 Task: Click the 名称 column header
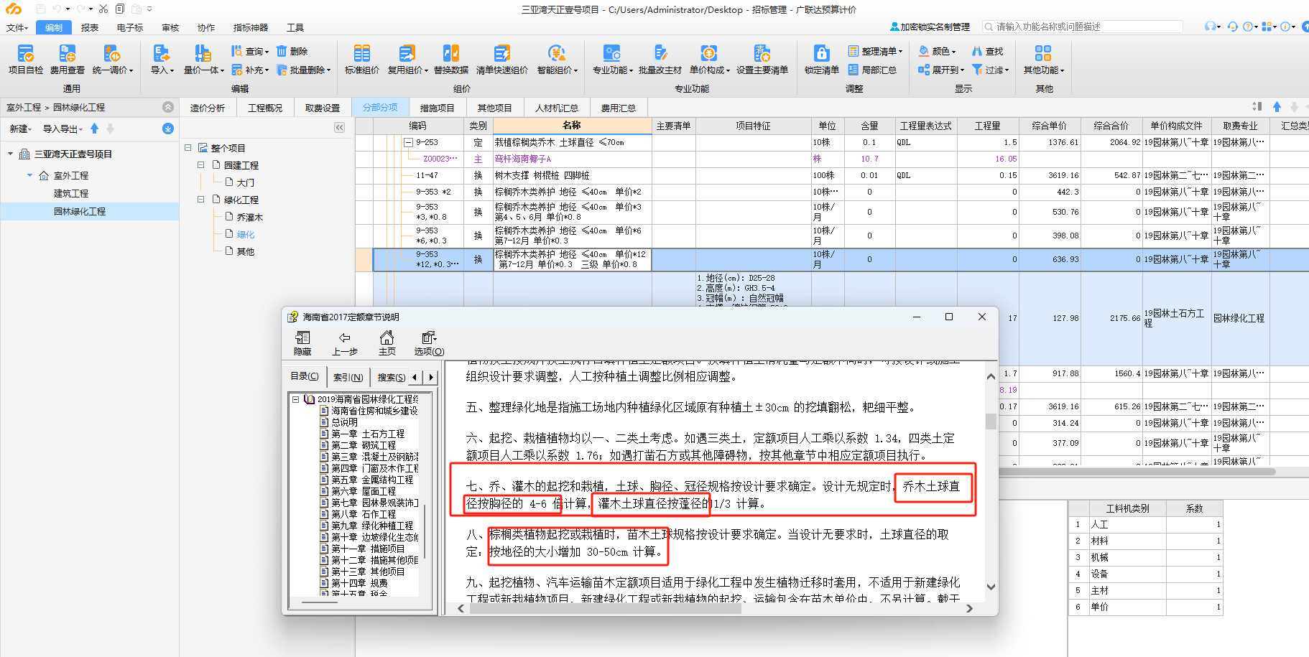(x=572, y=126)
